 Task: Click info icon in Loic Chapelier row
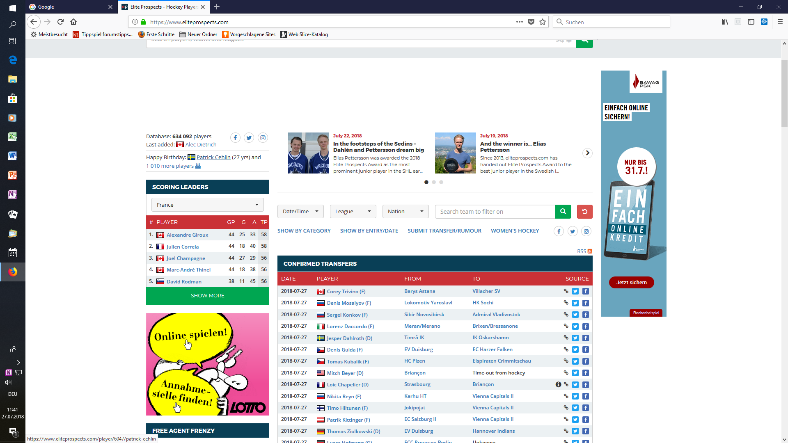[558, 385]
